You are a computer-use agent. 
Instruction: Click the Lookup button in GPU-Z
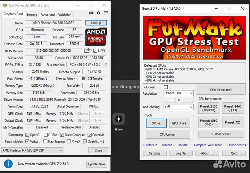[x=96, y=23]
